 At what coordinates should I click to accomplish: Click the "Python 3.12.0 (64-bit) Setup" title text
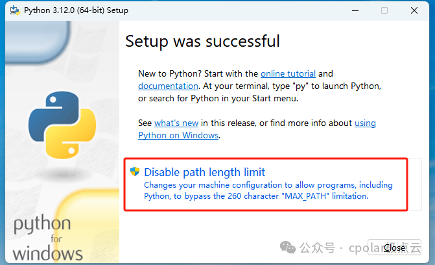(76, 10)
